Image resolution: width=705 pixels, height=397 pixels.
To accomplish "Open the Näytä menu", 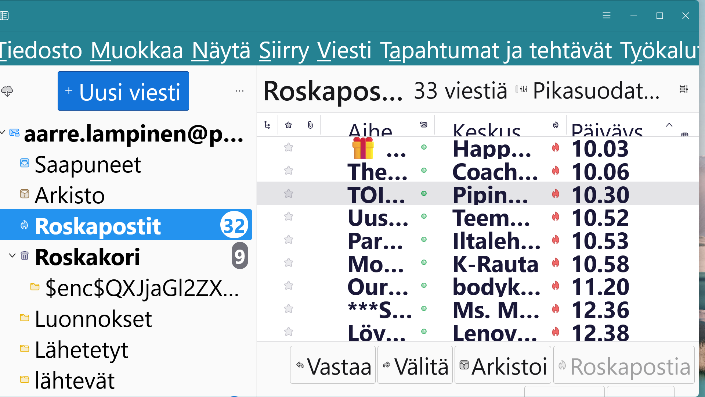I will point(221,50).
